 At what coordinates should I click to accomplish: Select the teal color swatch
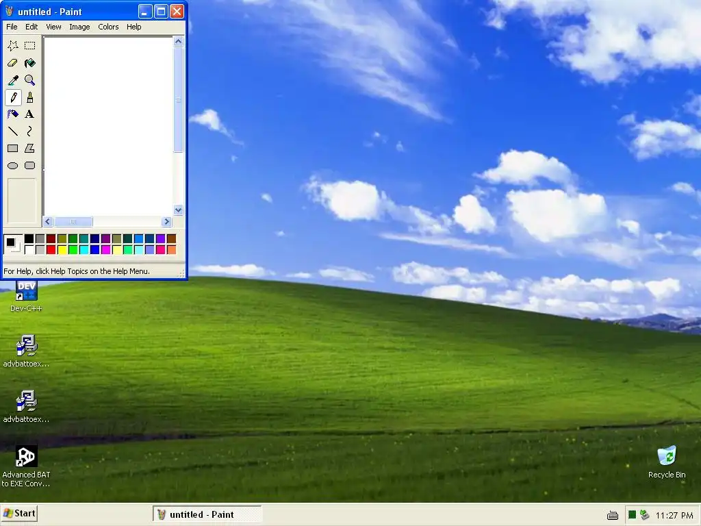(x=84, y=239)
